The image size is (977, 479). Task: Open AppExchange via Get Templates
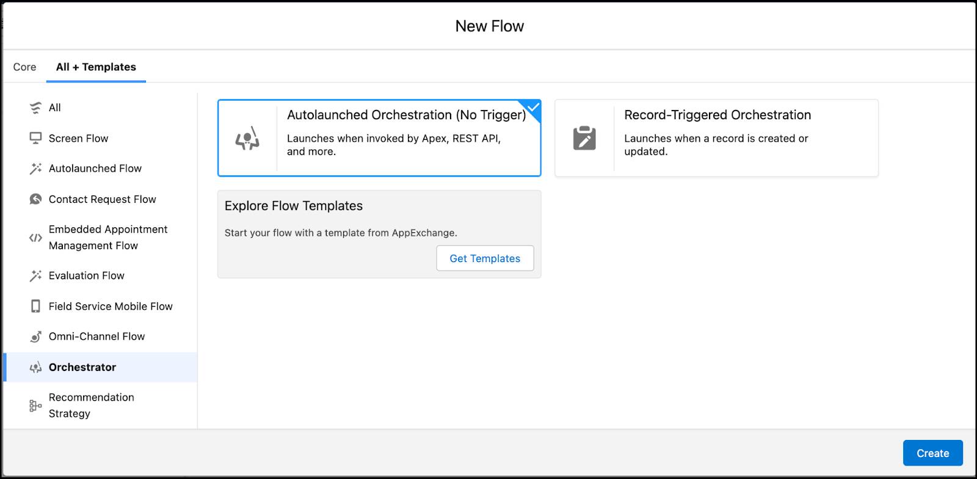(x=484, y=258)
